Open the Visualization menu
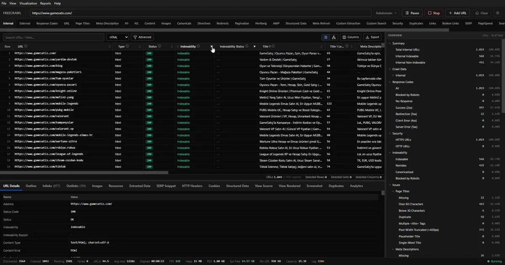 pyautogui.click(x=28, y=3)
